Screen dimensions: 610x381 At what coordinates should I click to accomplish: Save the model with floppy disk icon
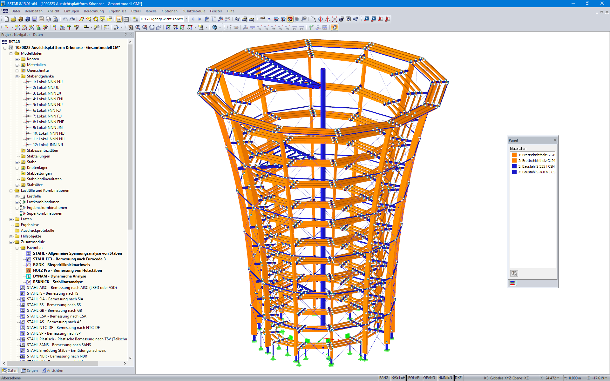click(35, 19)
